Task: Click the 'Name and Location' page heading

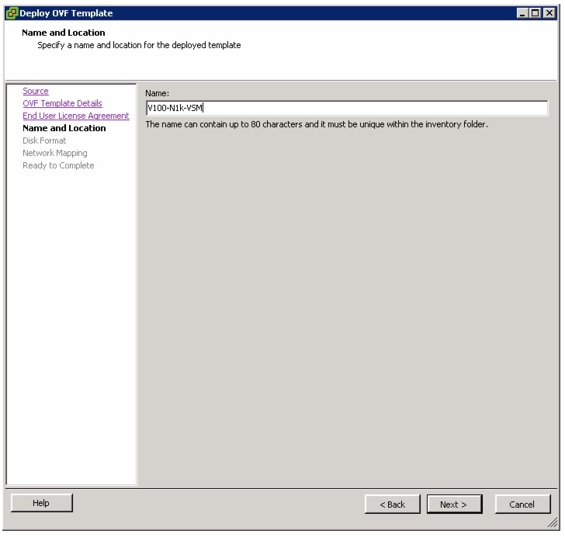Action: pos(64,33)
